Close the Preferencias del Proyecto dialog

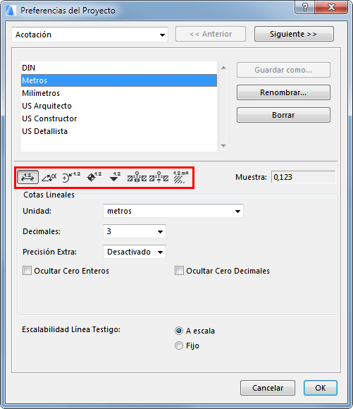331,7
